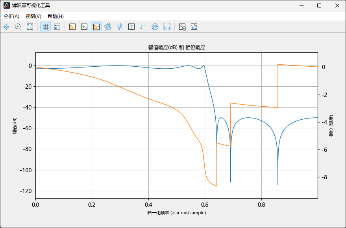The image size is (346, 228).
Task: Show the phase response plot
Action: [84, 27]
